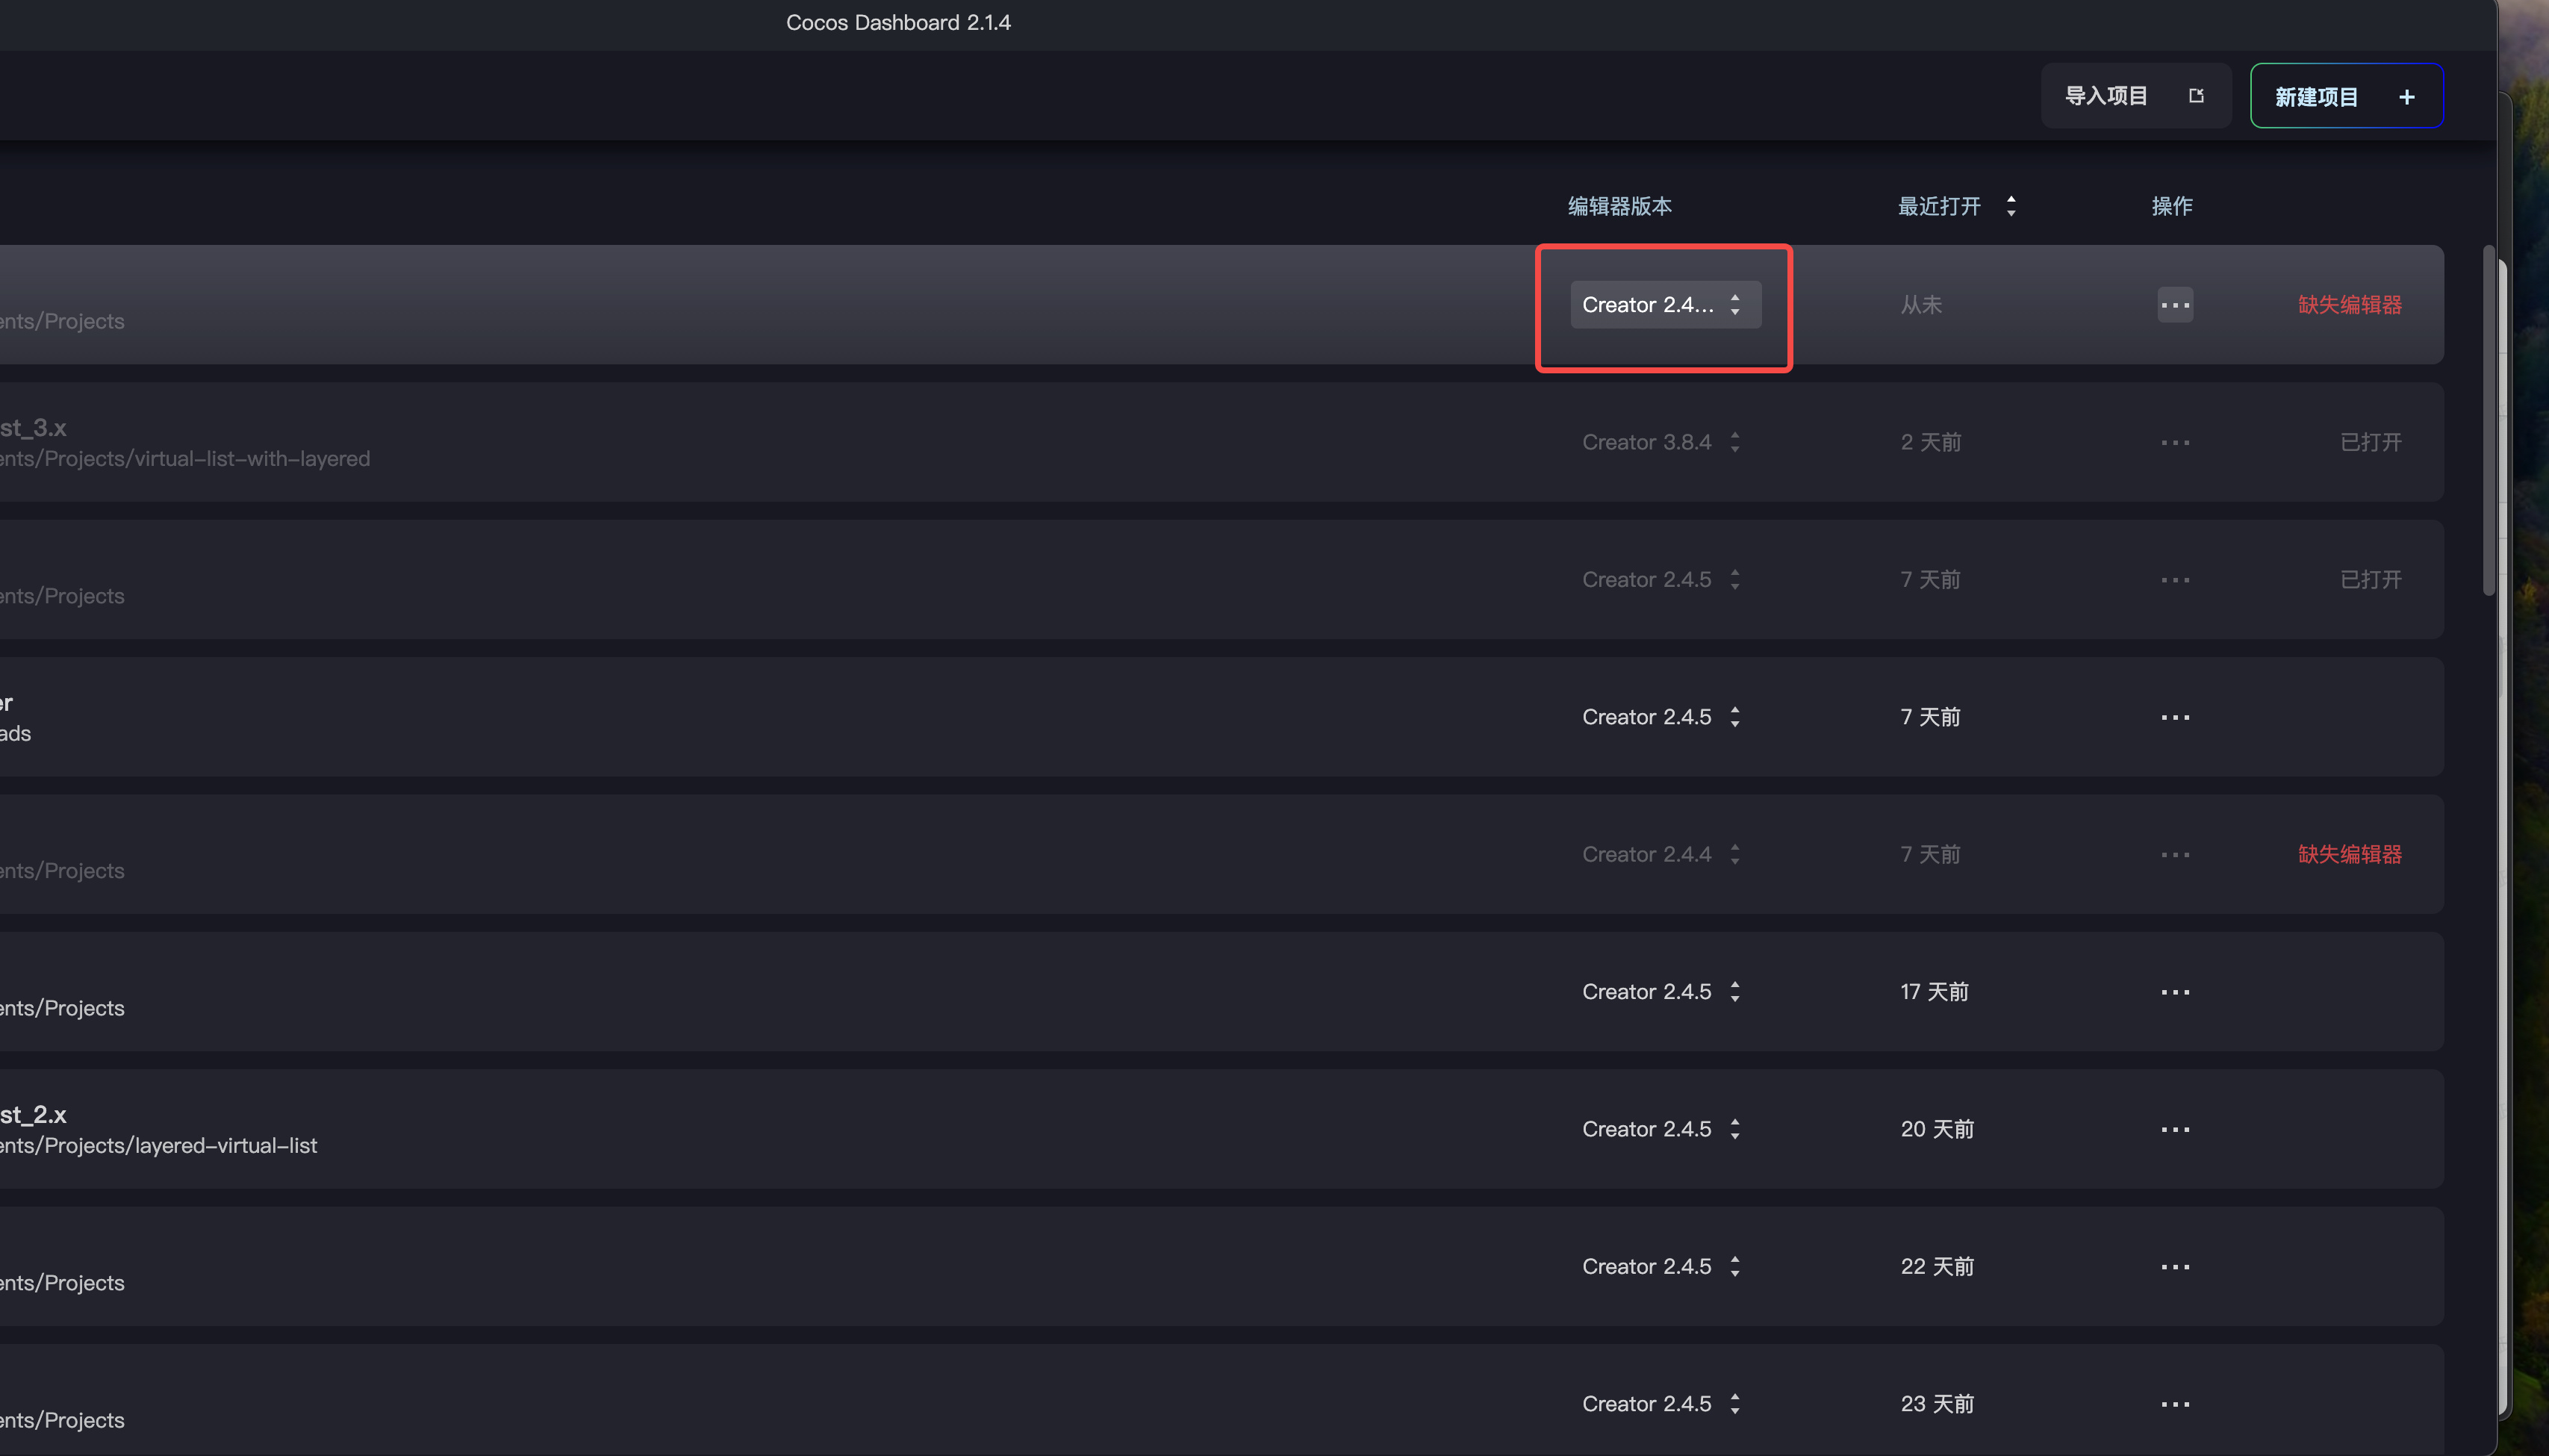Change editor version of the 17 天前 project
2549x1456 pixels.
[x=1660, y=992]
